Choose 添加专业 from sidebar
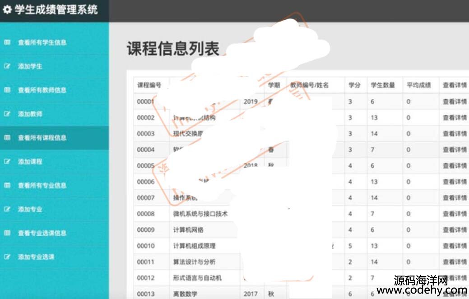 (30, 209)
